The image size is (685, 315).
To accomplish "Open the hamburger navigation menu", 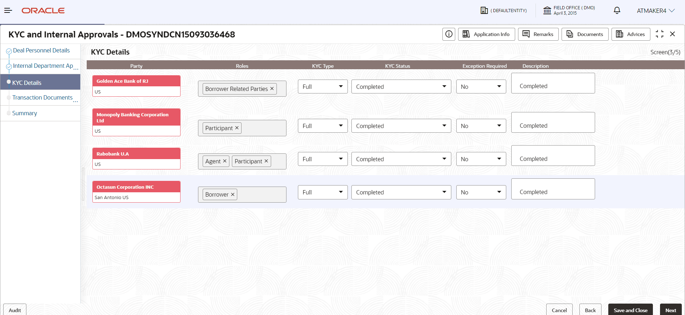I will tap(8, 11).
